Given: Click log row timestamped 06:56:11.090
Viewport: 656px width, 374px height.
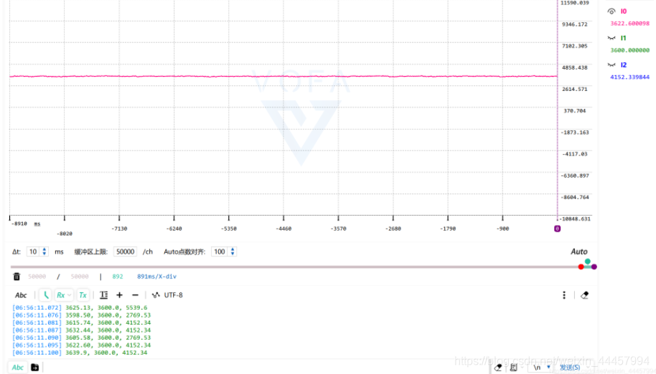Looking at the screenshot, I should point(82,337).
